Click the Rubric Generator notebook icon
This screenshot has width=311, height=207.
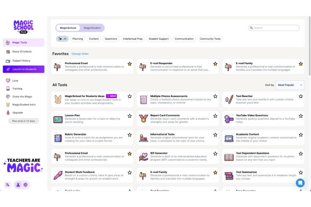pyautogui.click(x=58, y=138)
